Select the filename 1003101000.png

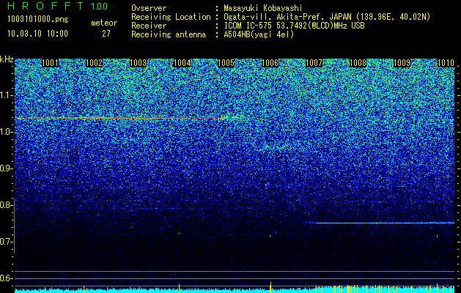pos(38,20)
